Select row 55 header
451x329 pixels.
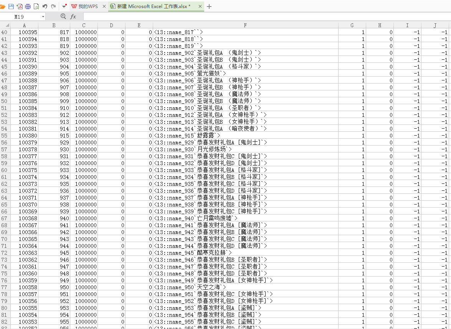click(x=5, y=136)
